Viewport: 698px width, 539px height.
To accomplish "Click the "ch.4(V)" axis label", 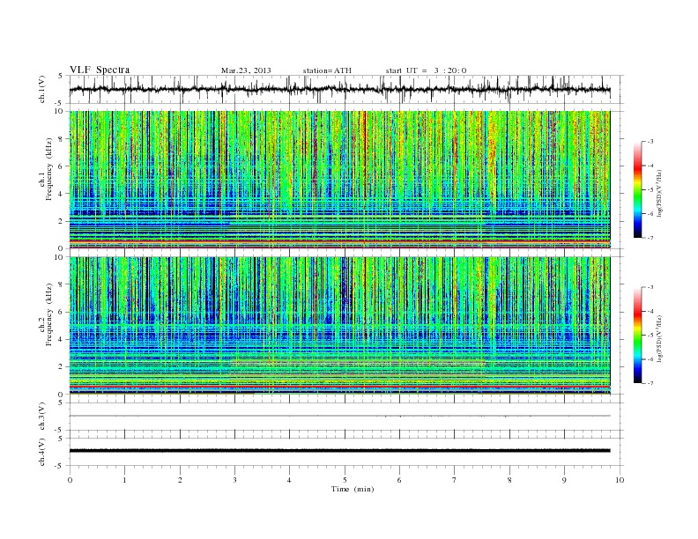I will click(x=42, y=452).
